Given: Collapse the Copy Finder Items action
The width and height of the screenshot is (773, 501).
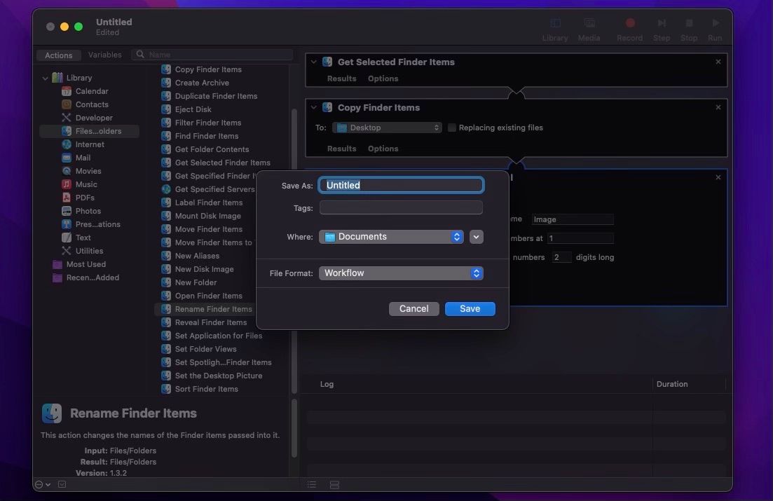Looking at the screenshot, I should pos(313,107).
